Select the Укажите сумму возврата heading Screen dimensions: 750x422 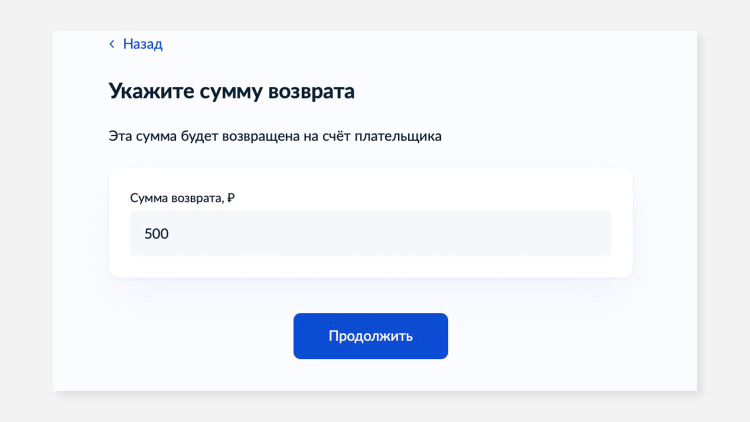pyautogui.click(x=231, y=91)
